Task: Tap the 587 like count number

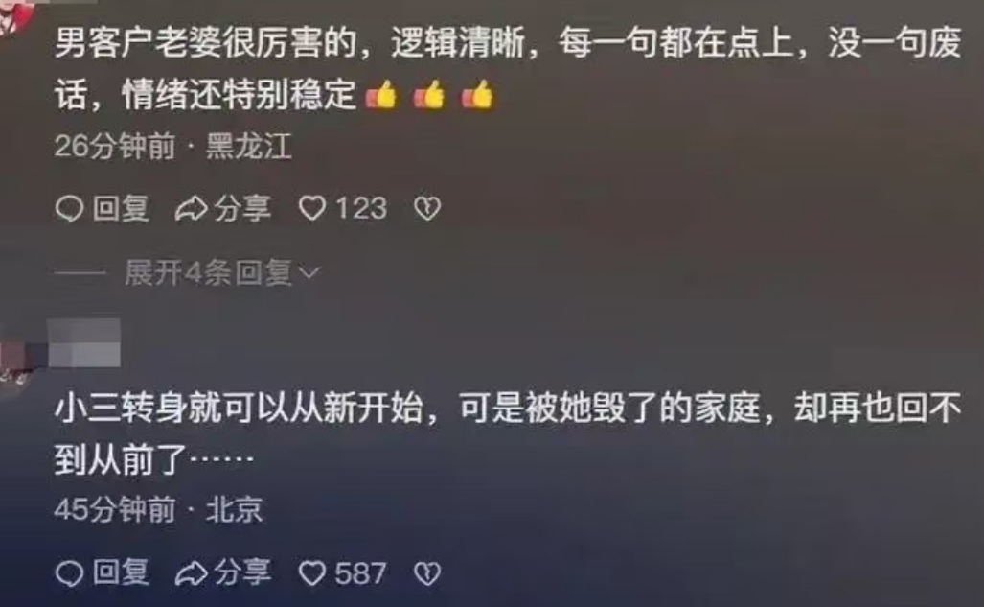Action: click(360, 573)
